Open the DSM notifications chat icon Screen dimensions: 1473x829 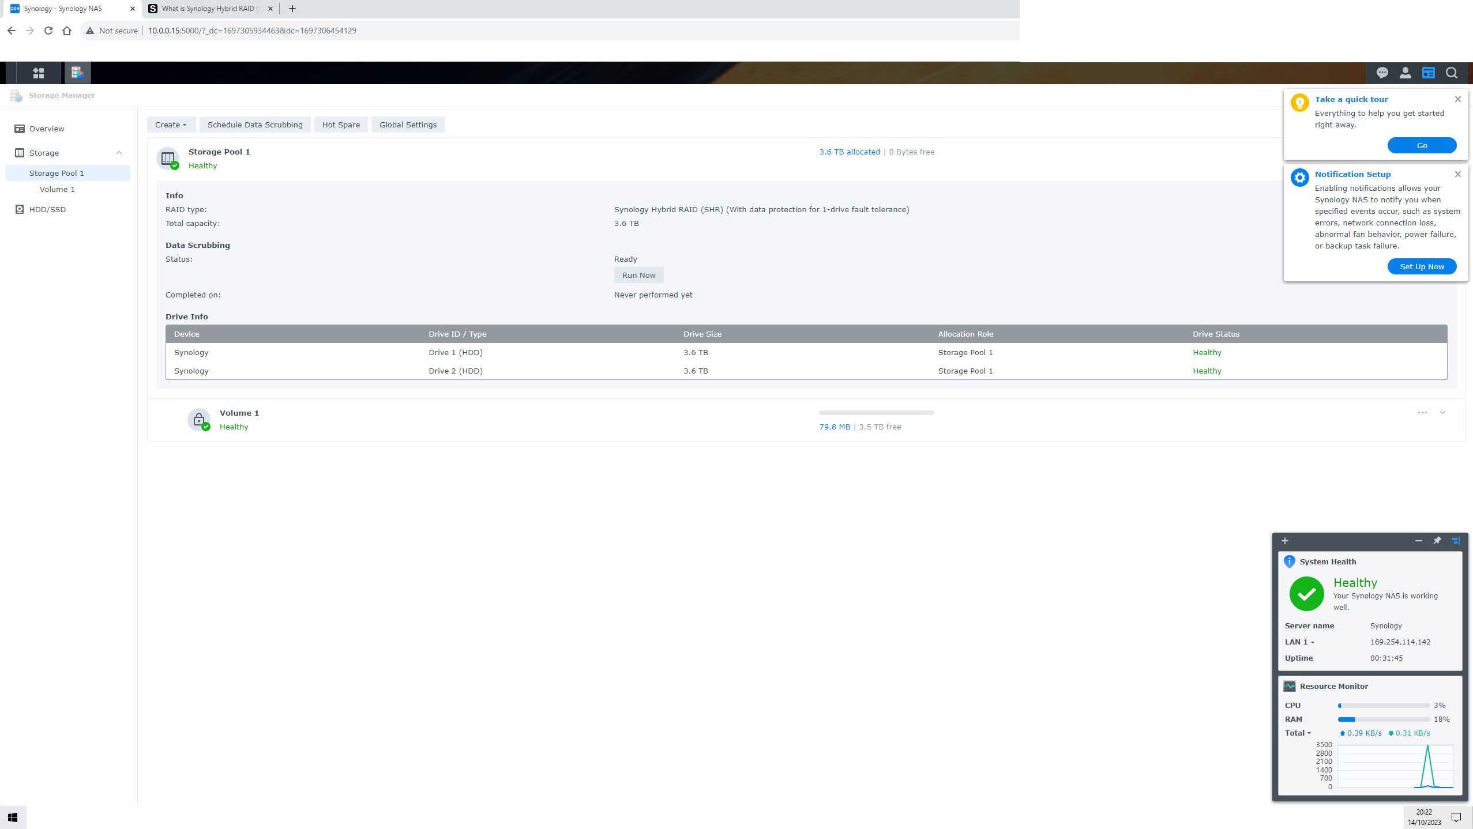[x=1382, y=73]
